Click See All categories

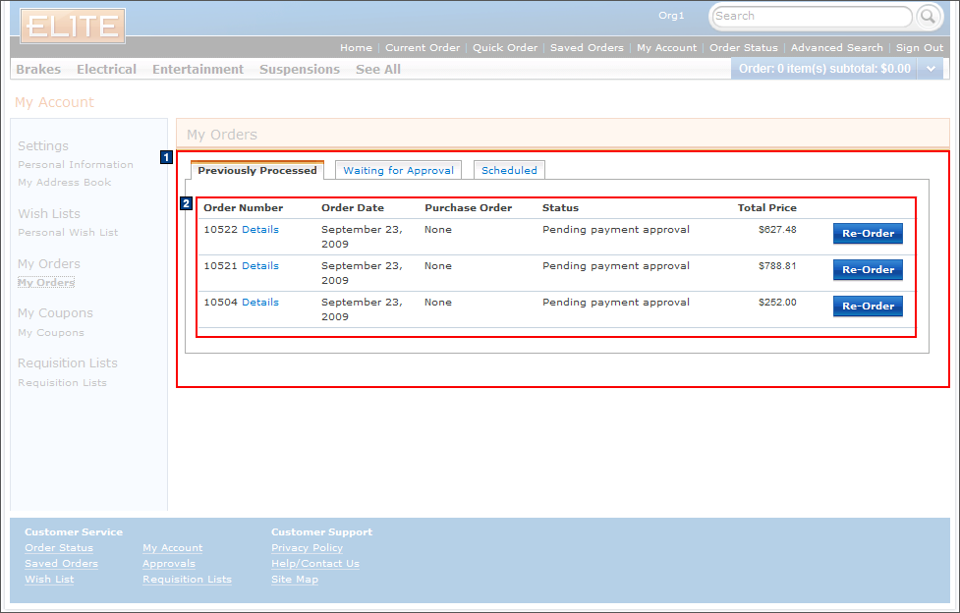(x=377, y=69)
